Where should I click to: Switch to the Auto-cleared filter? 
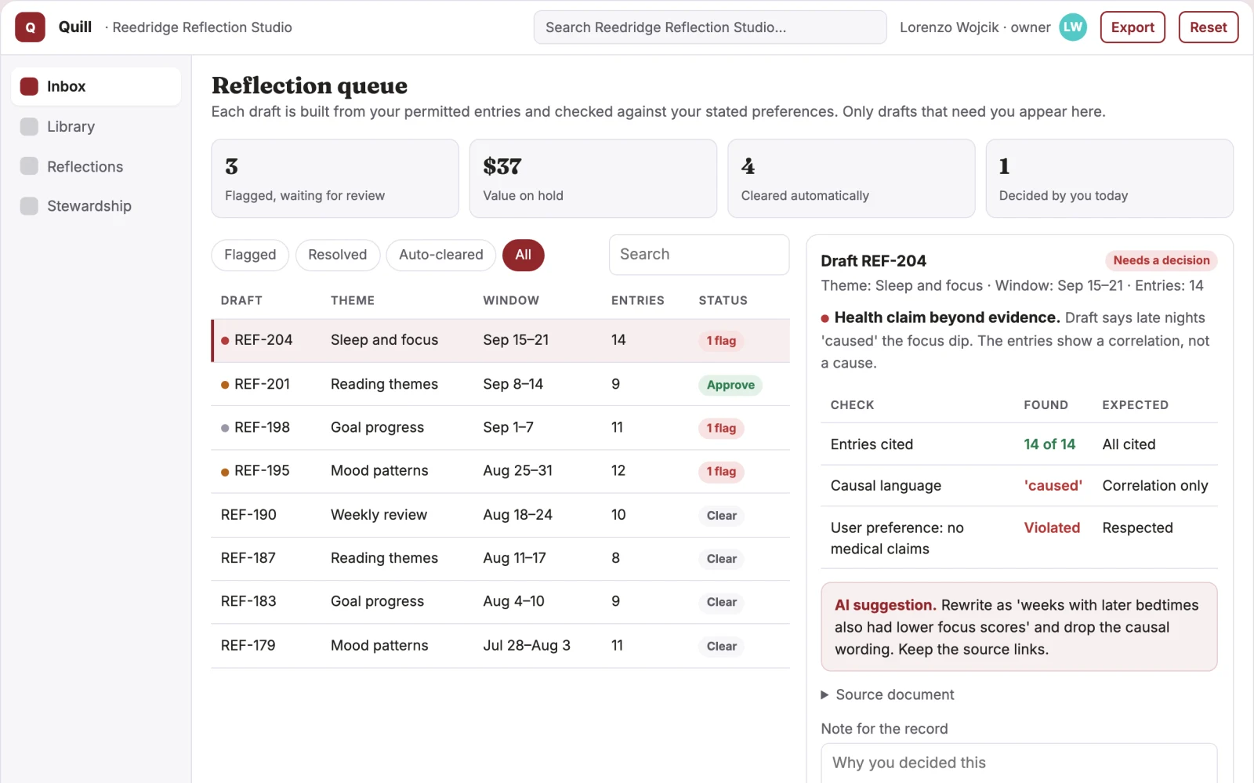click(x=440, y=255)
